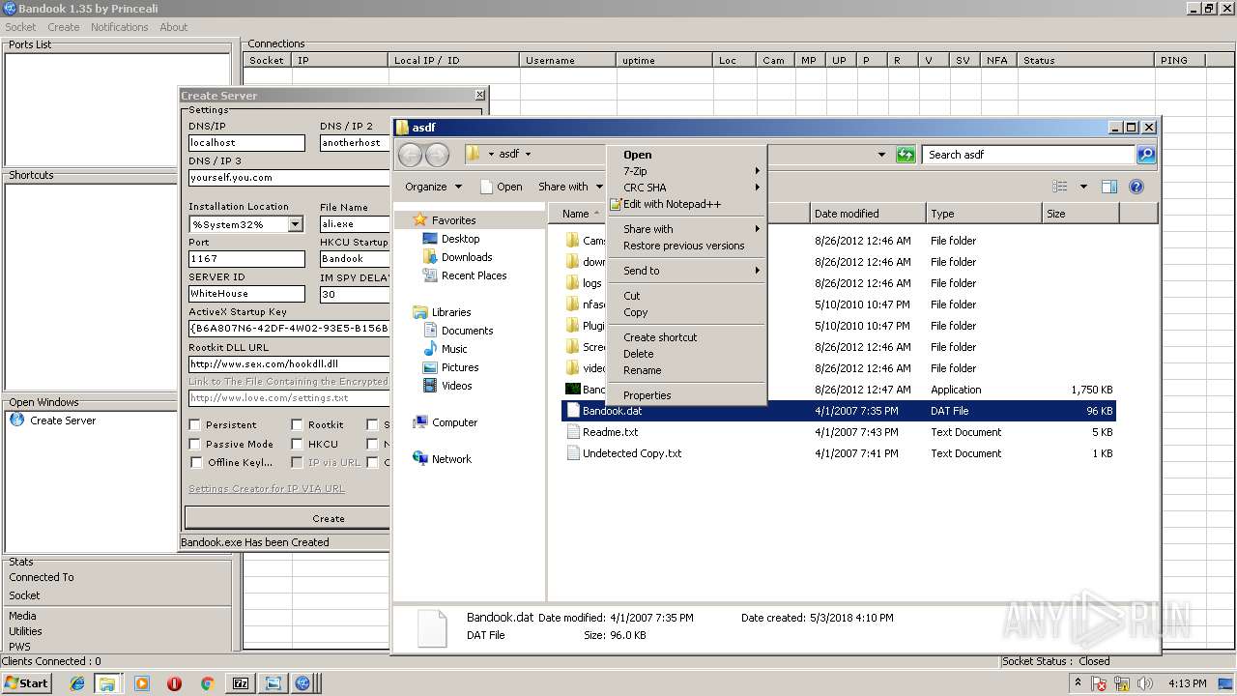Choose Open in context menu
The height and width of the screenshot is (696, 1237).
pyautogui.click(x=686, y=155)
